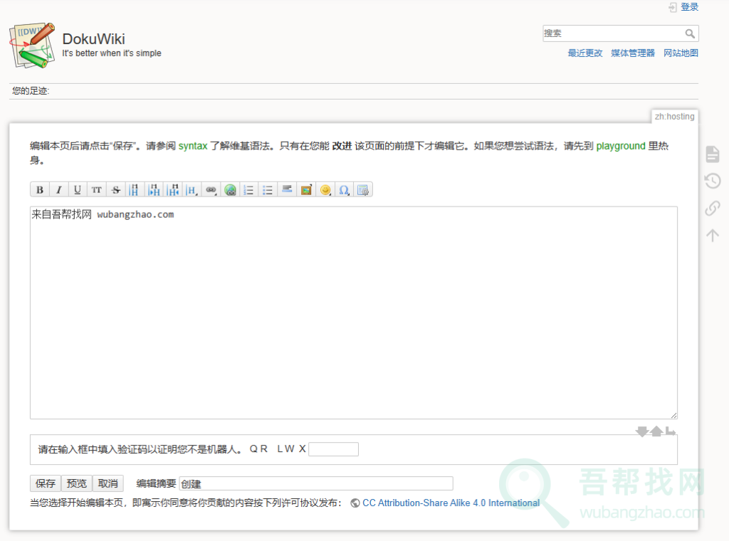Open the special characters picker

pos(344,189)
